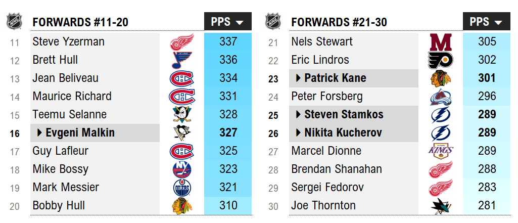The image size is (518, 223).
Task: Click the Kings logo beside Marcel Dionne
Action: (x=441, y=151)
